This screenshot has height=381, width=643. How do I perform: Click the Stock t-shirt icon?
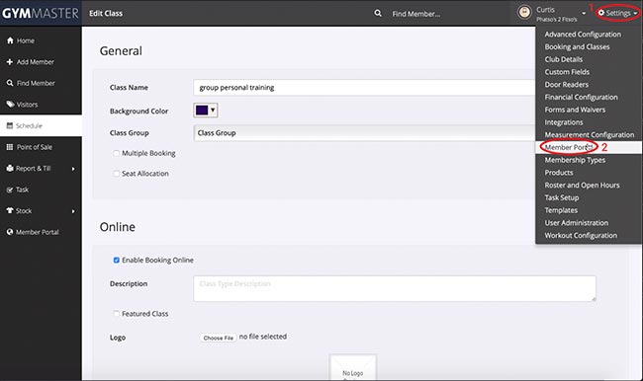pyautogui.click(x=10, y=211)
